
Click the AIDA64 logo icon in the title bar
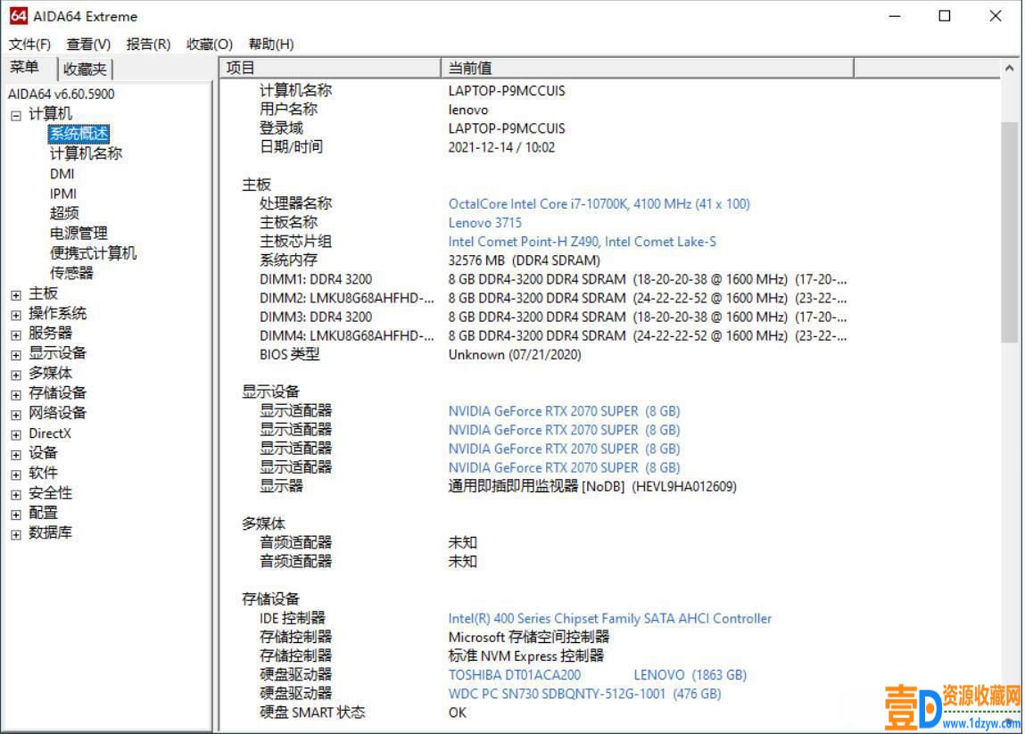pos(15,16)
